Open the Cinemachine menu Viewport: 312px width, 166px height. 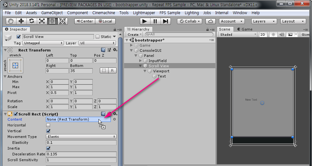coord(104,13)
